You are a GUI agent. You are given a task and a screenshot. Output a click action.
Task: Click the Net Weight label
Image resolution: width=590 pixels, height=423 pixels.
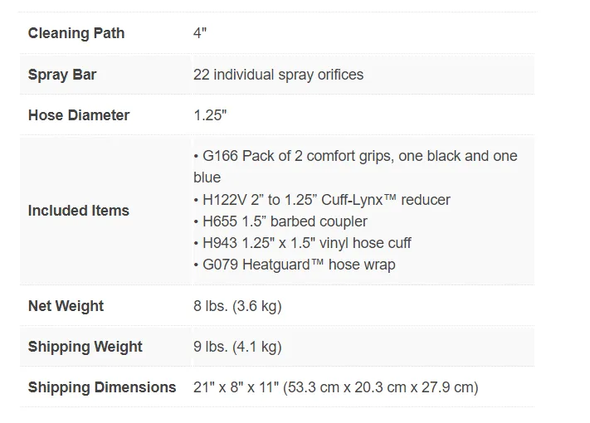click(66, 306)
